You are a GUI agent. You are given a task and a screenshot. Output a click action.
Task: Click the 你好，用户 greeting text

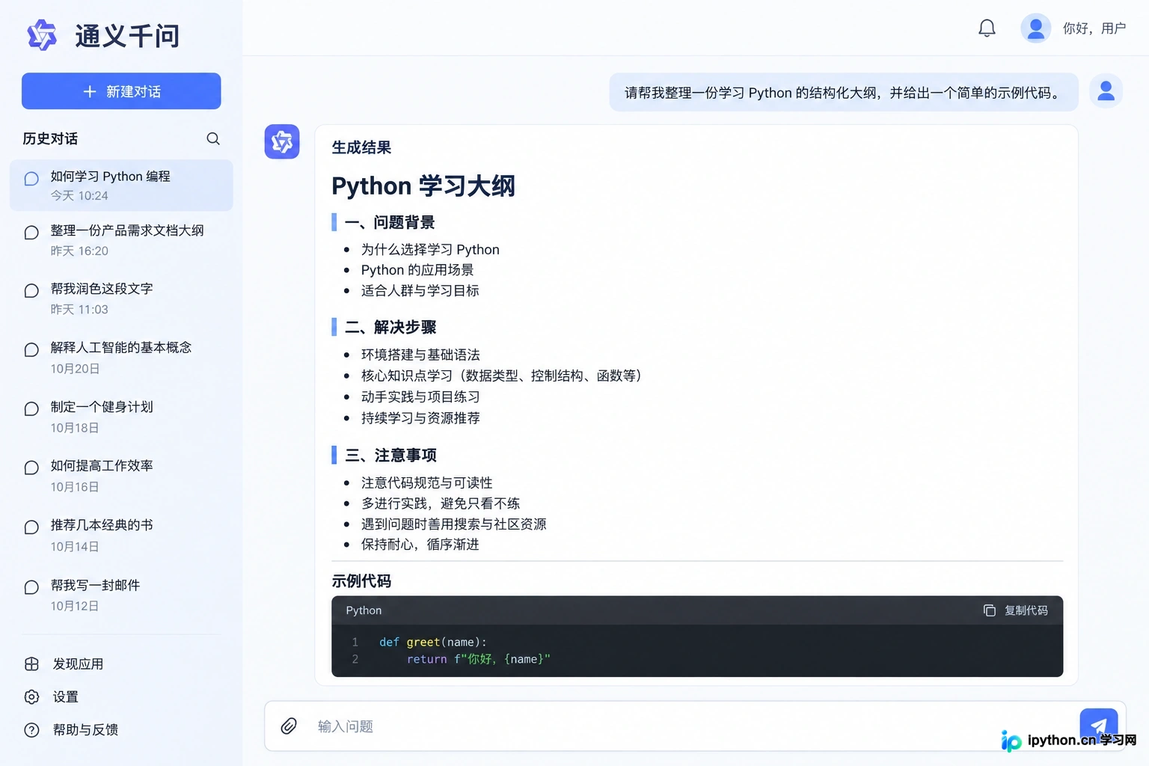[1094, 28]
